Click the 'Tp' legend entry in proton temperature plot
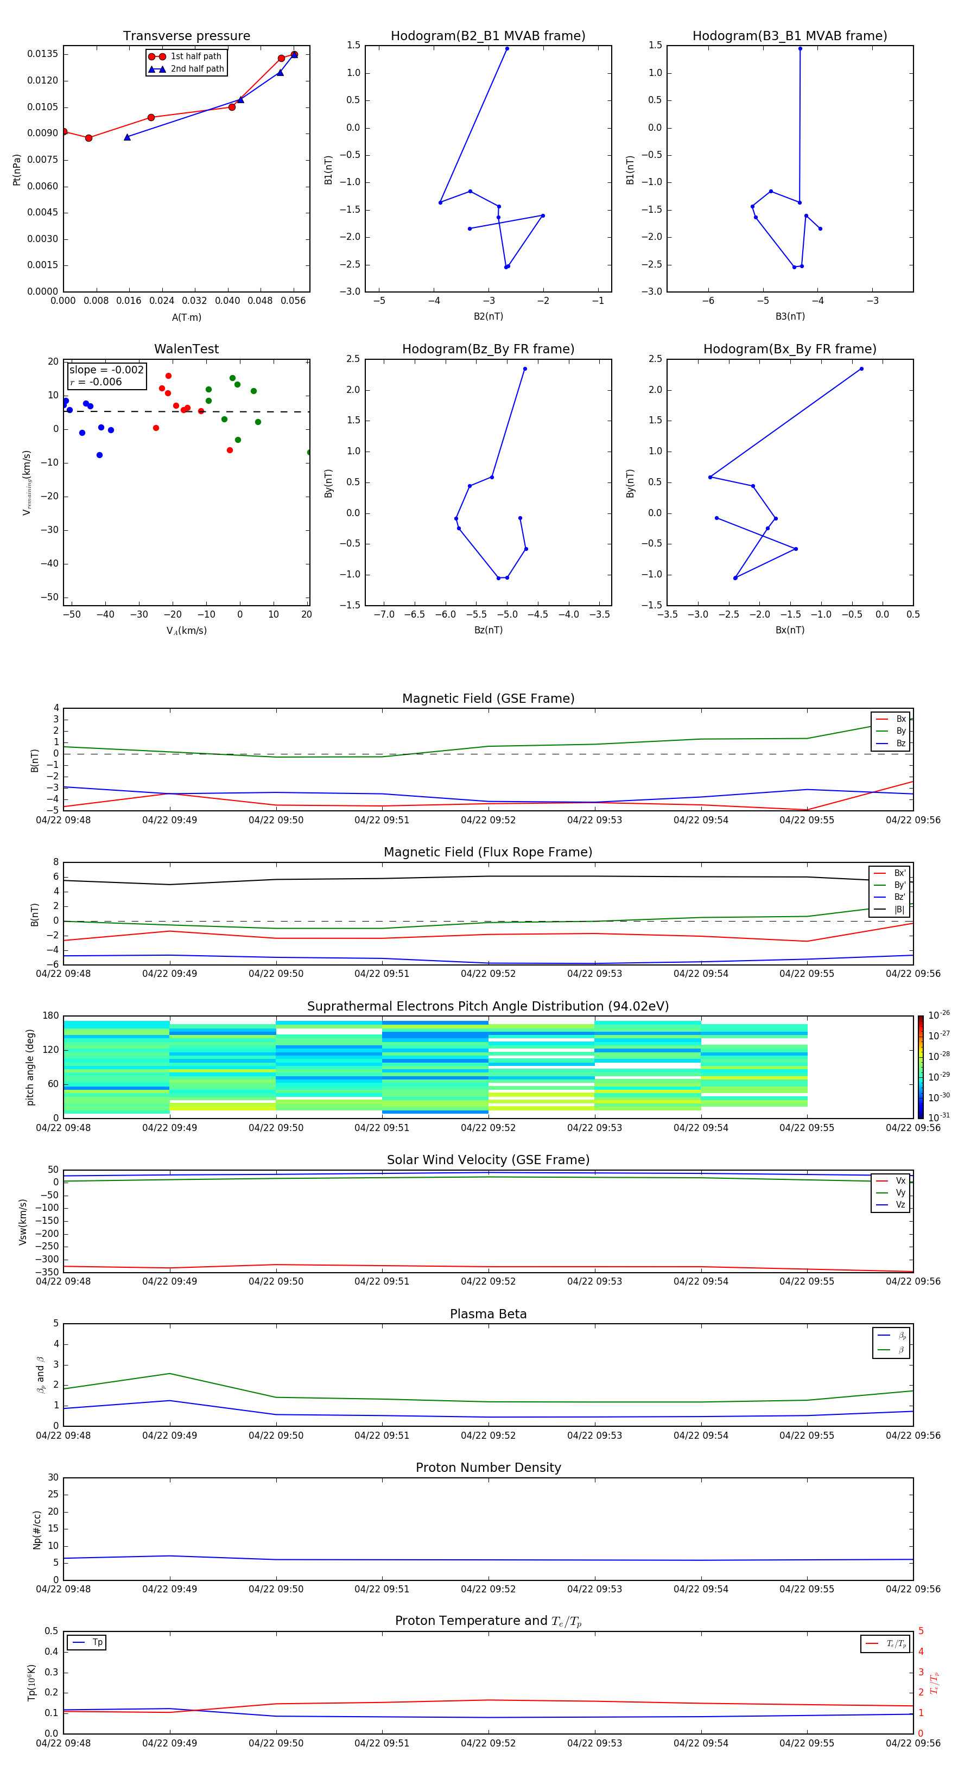The height and width of the screenshot is (1791, 977). (87, 1643)
